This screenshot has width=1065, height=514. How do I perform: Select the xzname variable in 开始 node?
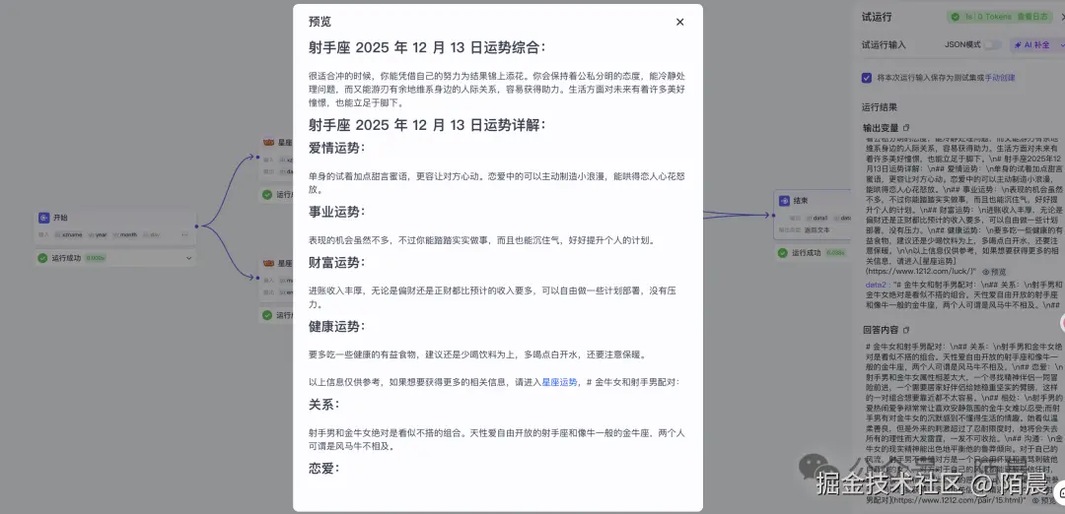pyautogui.click(x=68, y=234)
